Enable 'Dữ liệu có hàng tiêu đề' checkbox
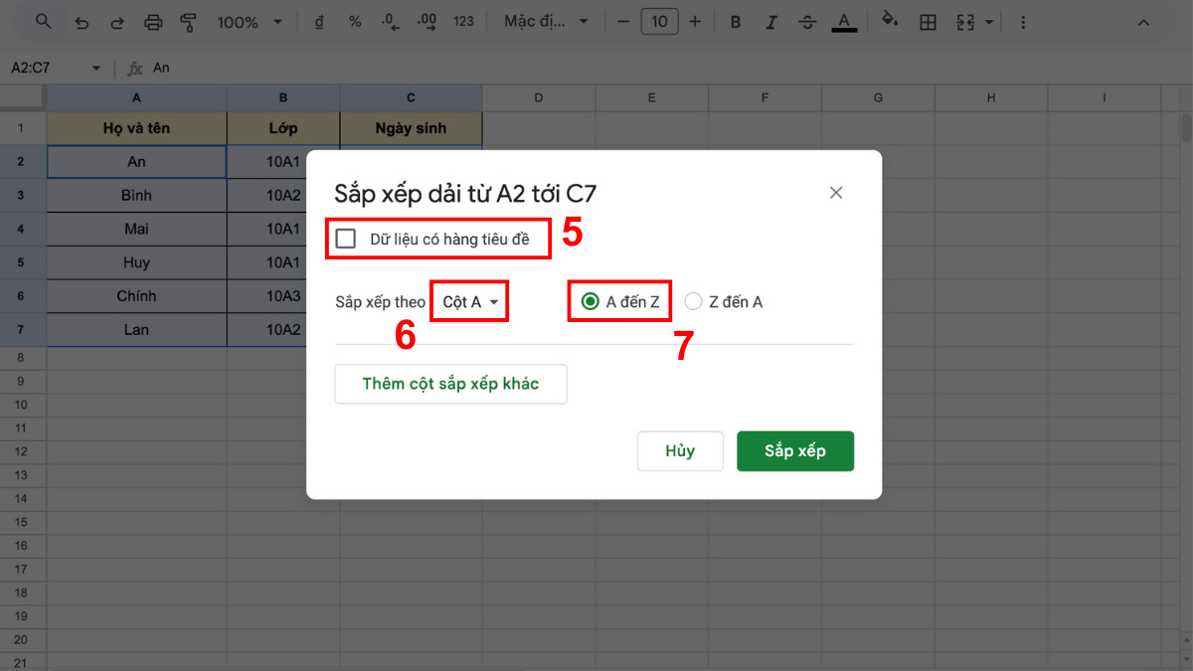The image size is (1193, 671). (x=346, y=239)
